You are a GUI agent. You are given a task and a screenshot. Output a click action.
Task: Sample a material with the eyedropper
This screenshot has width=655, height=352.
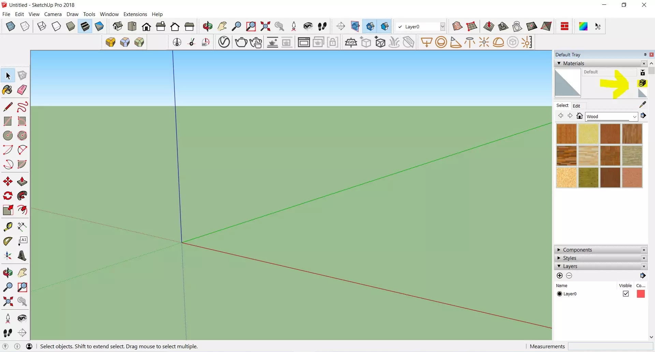click(643, 105)
